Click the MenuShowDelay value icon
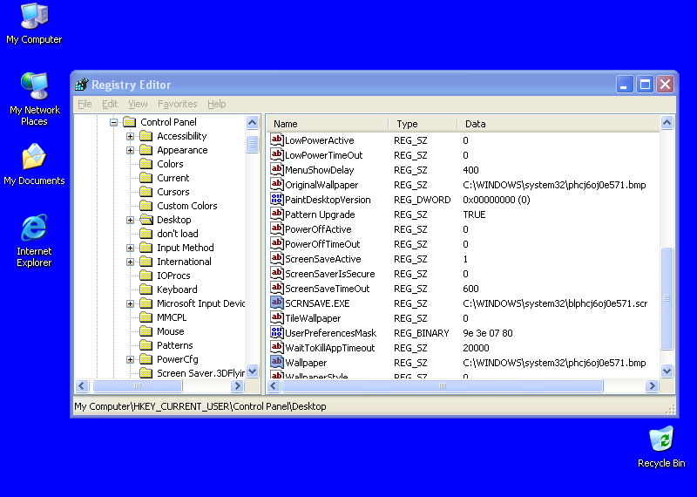The image size is (697, 497). click(276, 169)
